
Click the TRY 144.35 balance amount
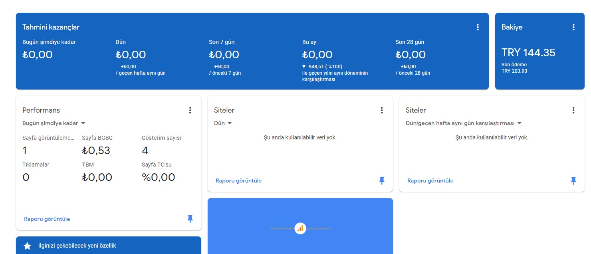pyautogui.click(x=528, y=53)
